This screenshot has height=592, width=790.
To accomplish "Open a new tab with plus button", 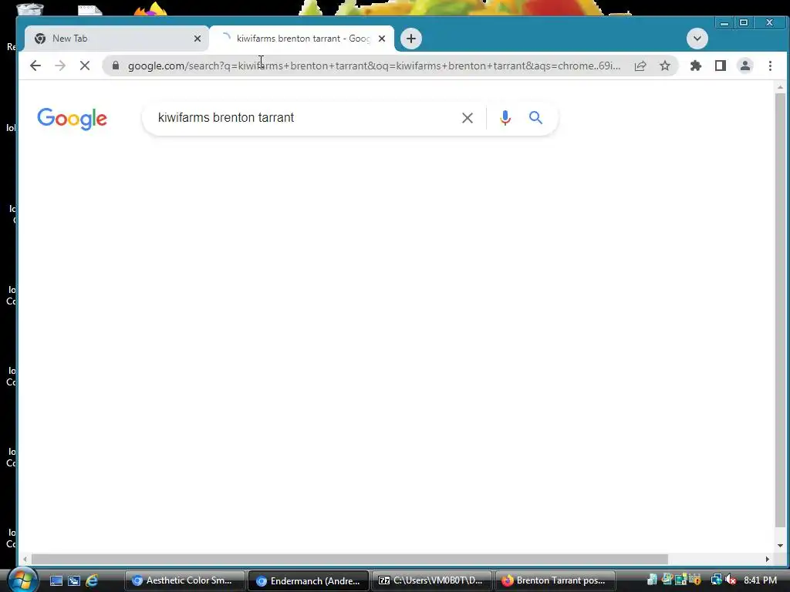I will coord(411,39).
